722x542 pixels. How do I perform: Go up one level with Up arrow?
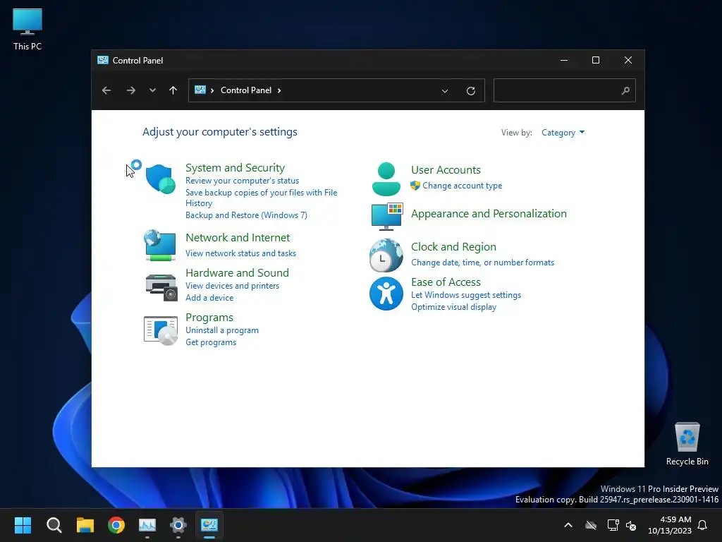[173, 90]
